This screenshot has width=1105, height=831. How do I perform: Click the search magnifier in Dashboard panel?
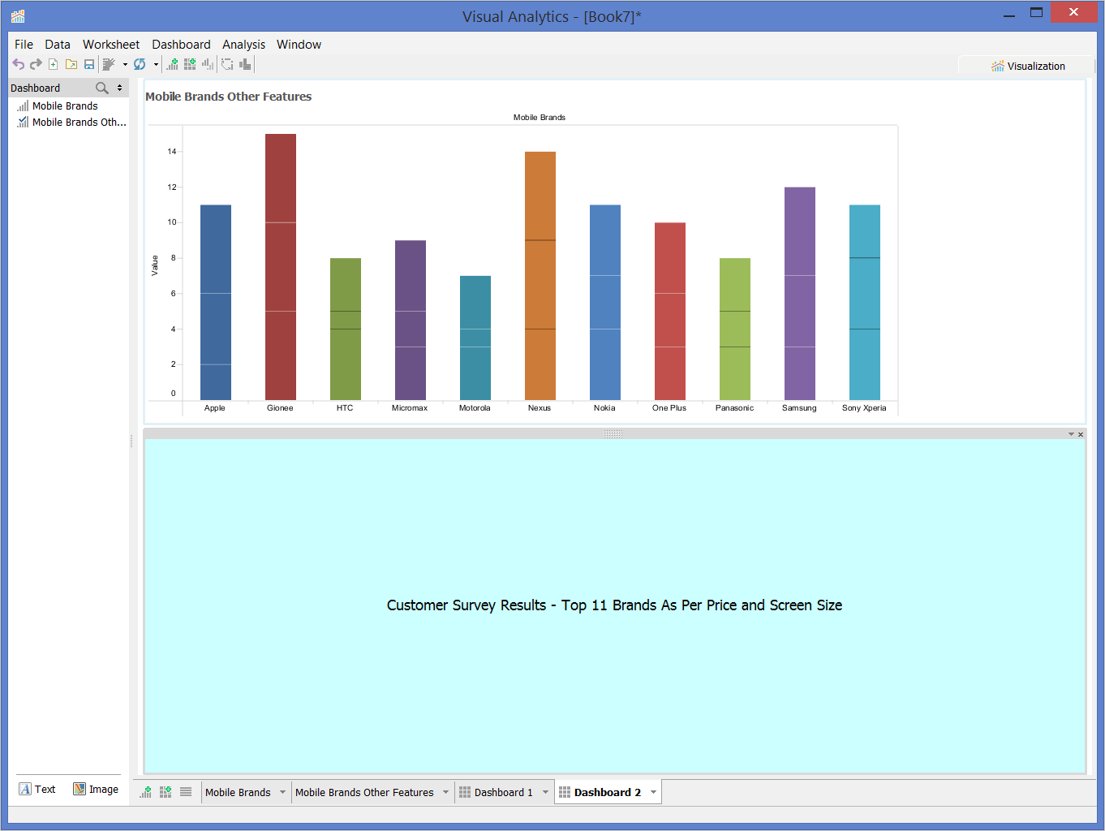point(102,88)
